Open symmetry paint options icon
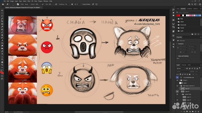The width and height of the screenshot is (202, 113). pos(96,4)
